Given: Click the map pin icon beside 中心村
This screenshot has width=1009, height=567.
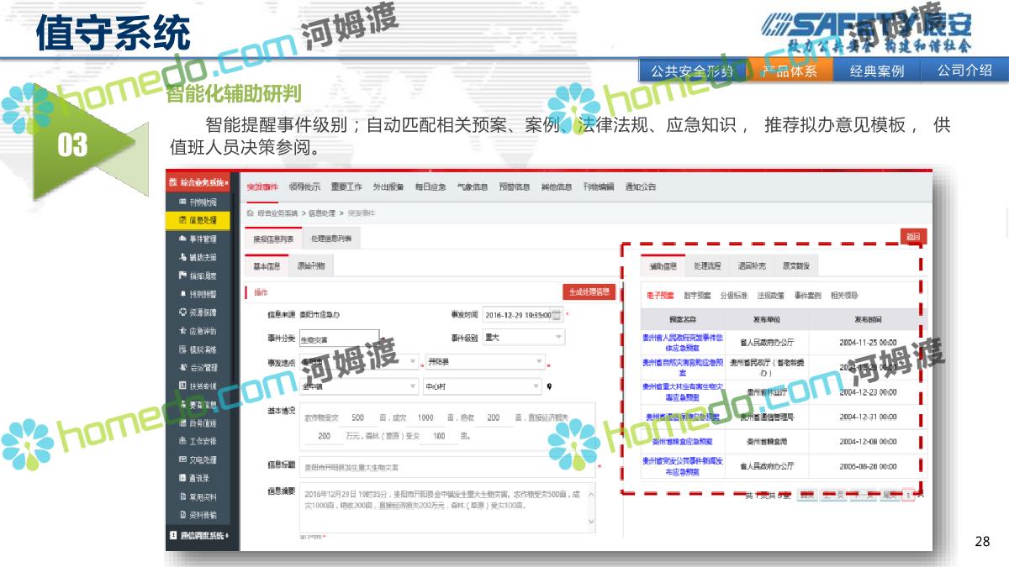Looking at the screenshot, I should (x=549, y=387).
